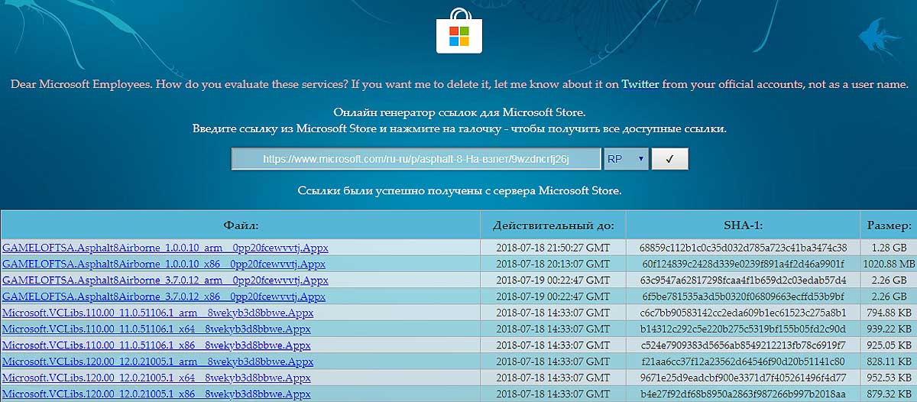Select SHA-1 starting with b4e27f92df68
The height and width of the screenshot is (402, 917).
(x=744, y=395)
